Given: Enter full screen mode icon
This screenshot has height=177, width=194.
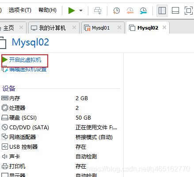Looking at the screenshot, I should tap(189, 11).
